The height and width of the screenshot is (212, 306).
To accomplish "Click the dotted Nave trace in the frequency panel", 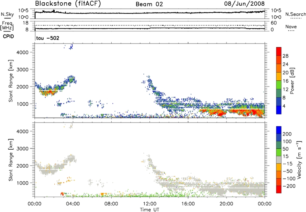I will click(x=150, y=25).
